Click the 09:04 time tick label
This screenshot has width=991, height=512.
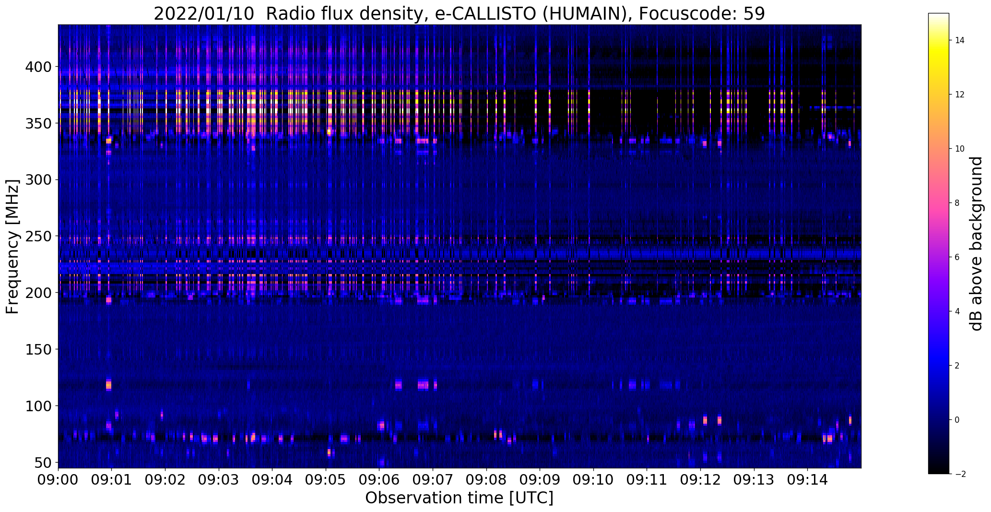coord(272,480)
